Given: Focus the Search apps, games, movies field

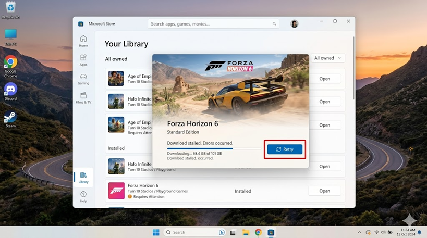Looking at the screenshot, I should [213, 23].
